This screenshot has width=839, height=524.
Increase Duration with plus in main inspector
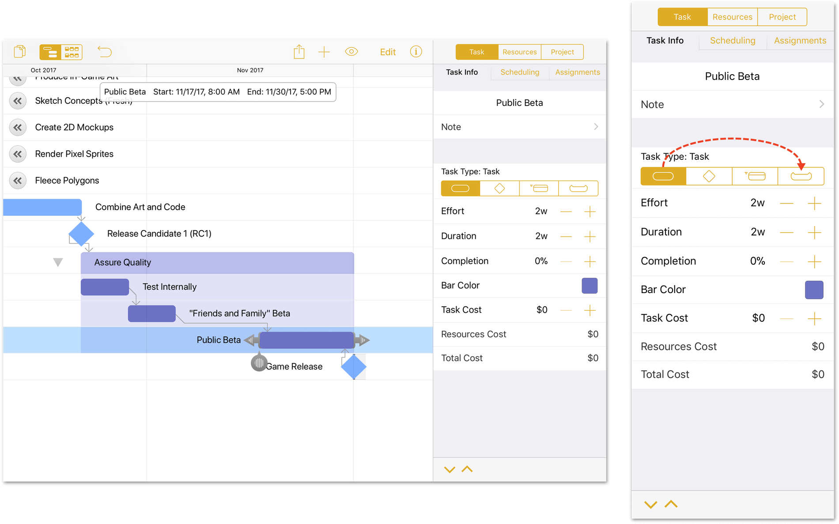coord(590,237)
